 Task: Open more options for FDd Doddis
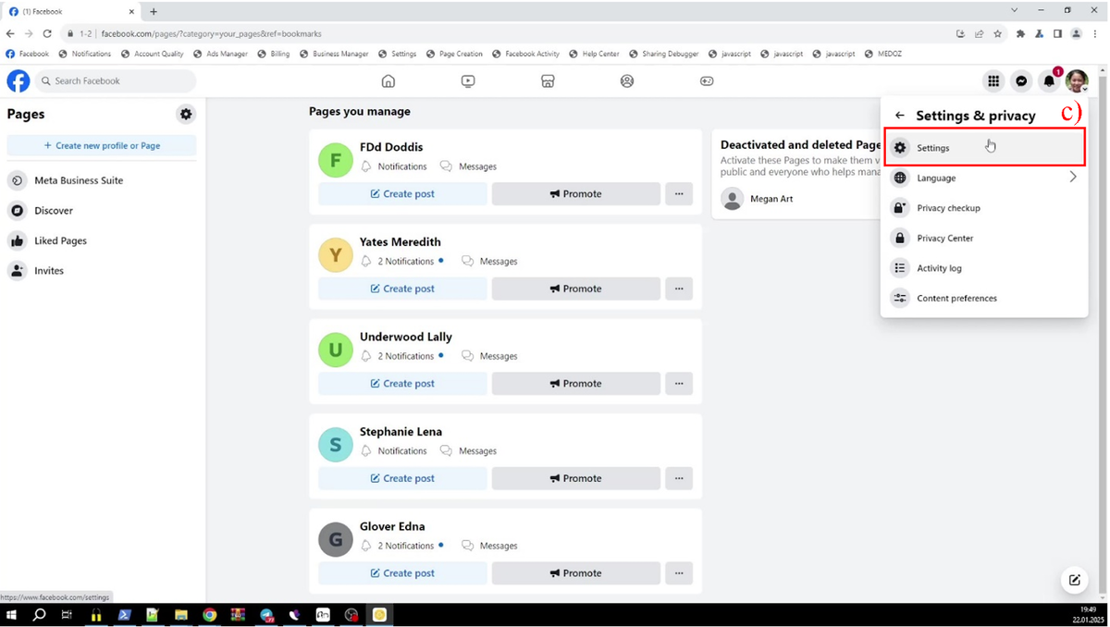(679, 194)
